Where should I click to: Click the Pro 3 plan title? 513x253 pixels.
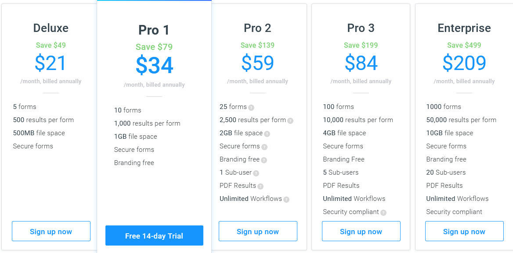click(x=361, y=28)
